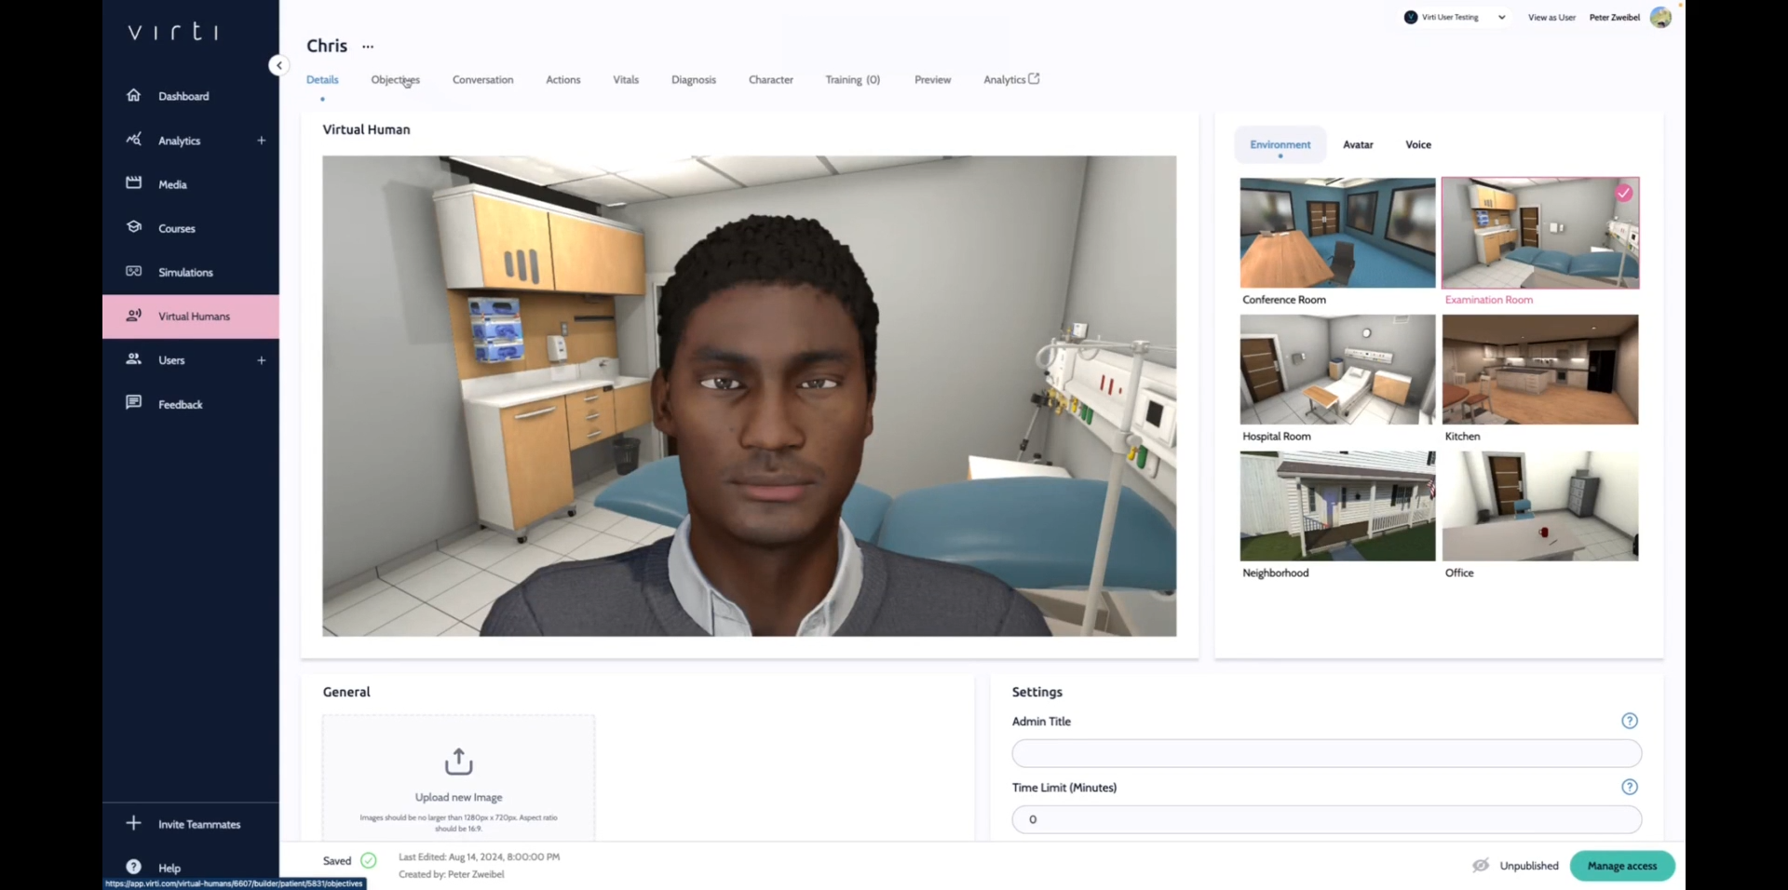This screenshot has width=1788, height=890.
Task: Click Invite Teammates label
Action: [x=199, y=824]
